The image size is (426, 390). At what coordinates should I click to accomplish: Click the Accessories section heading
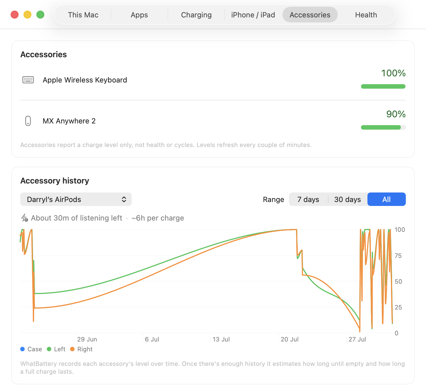[x=44, y=54]
